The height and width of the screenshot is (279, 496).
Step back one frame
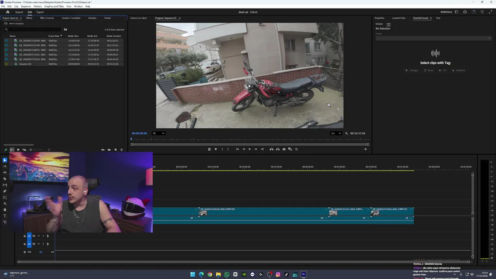(244, 149)
